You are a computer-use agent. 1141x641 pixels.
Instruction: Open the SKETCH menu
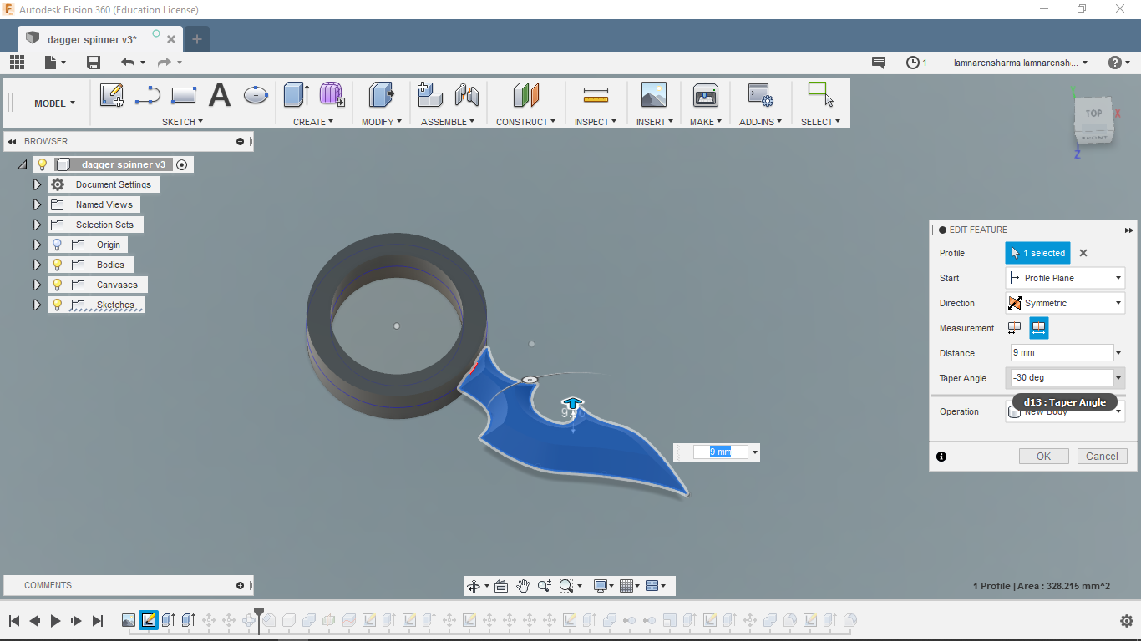pos(182,122)
